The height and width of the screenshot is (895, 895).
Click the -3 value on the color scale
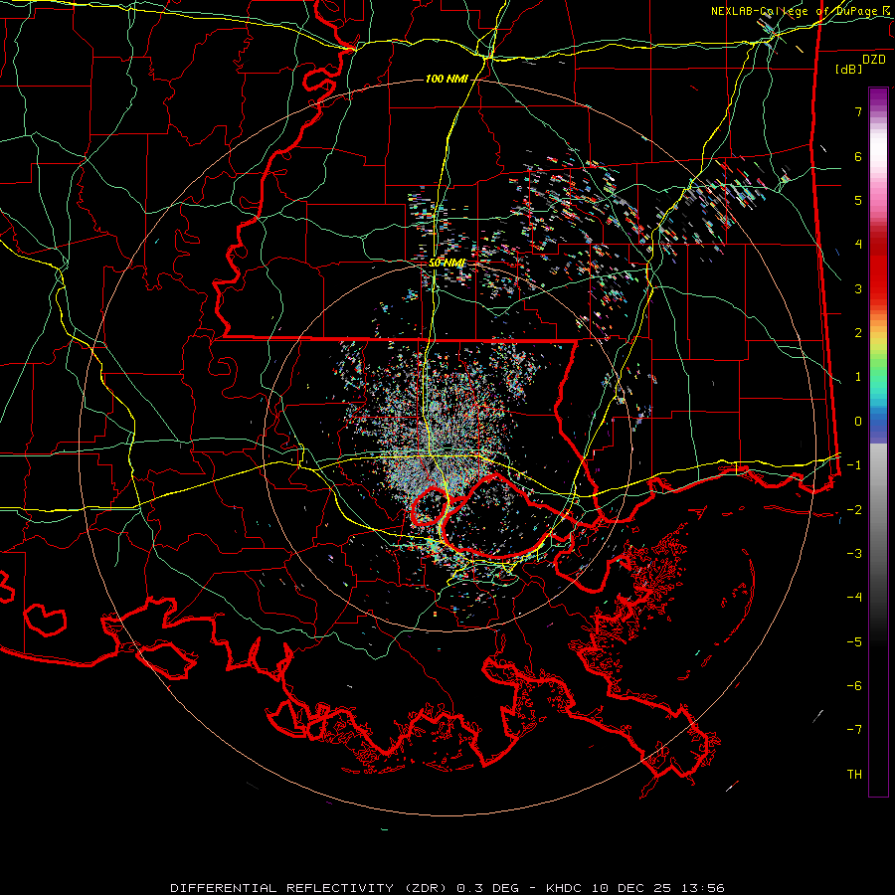(854, 553)
